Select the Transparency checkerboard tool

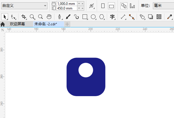(159, 17)
